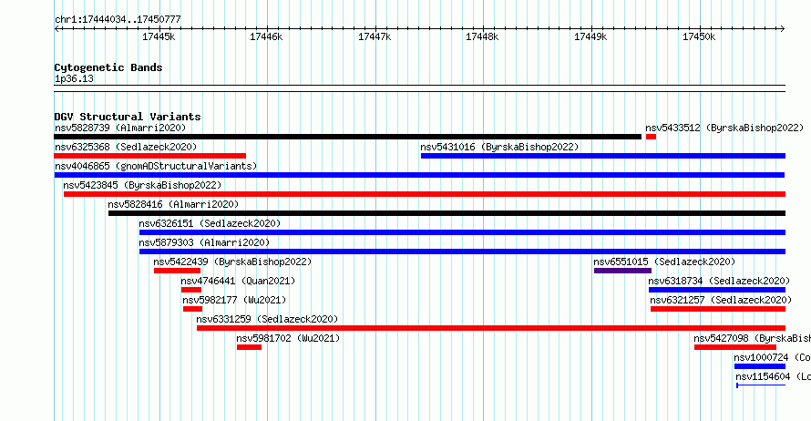The height and width of the screenshot is (421, 811).
Task: Click the nsv6331259 (Sedlazeck2020) label
Action: pyautogui.click(x=267, y=319)
